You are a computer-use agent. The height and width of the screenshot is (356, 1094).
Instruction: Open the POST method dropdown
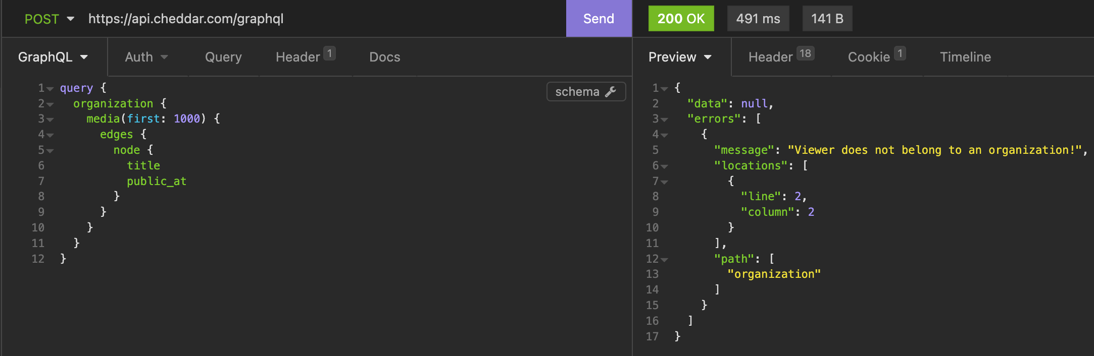49,19
